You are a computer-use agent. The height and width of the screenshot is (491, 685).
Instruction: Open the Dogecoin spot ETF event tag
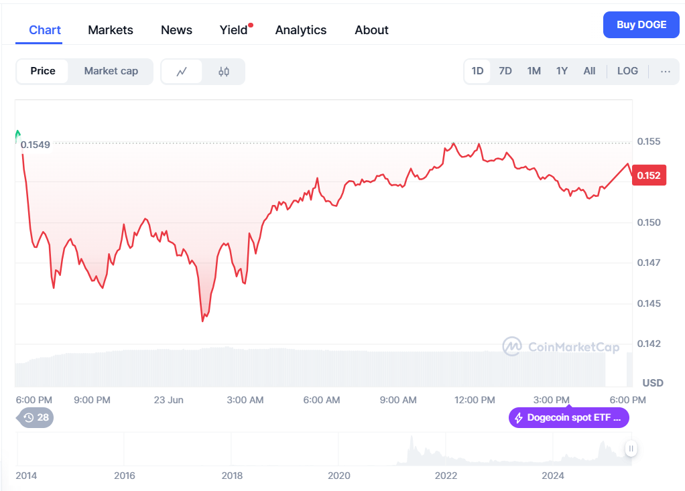(x=569, y=418)
